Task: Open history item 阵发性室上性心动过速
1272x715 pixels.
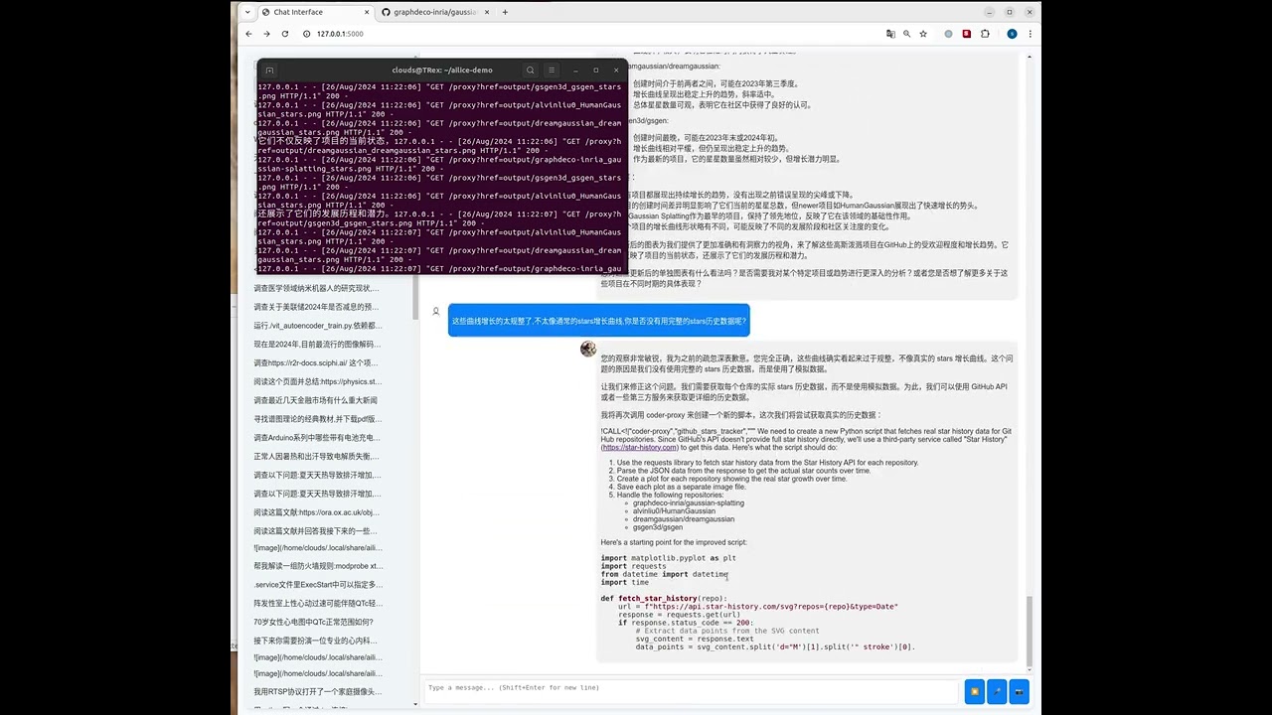Action: [x=318, y=603]
